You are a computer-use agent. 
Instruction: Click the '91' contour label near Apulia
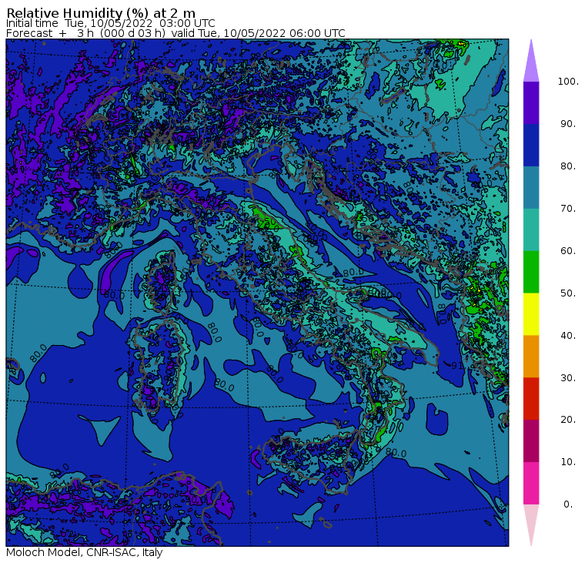[x=457, y=365]
